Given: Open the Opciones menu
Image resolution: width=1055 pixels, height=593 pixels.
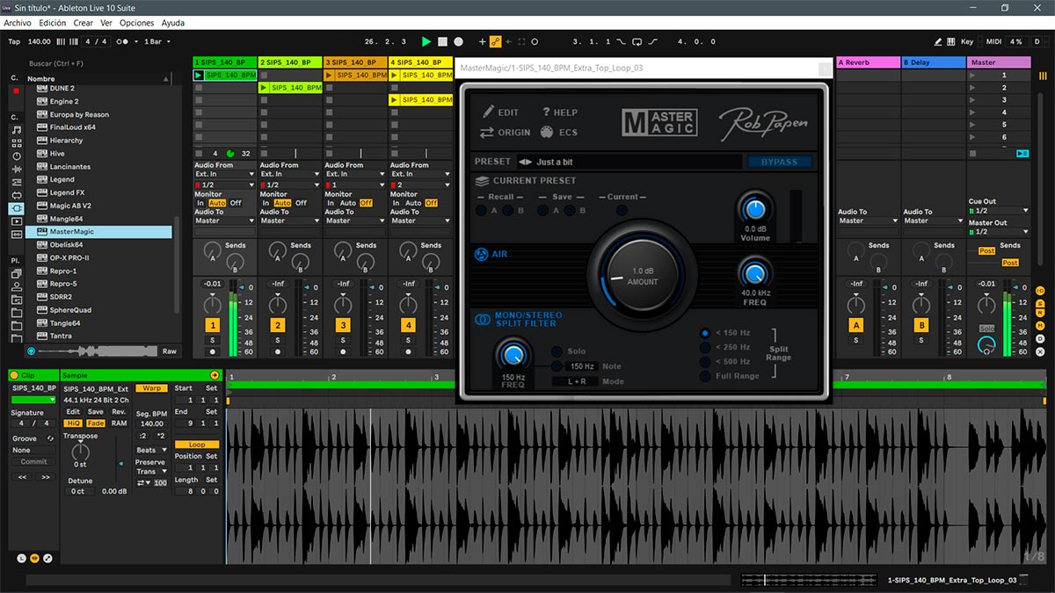Looking at the screenshot, I should (136, 23).
